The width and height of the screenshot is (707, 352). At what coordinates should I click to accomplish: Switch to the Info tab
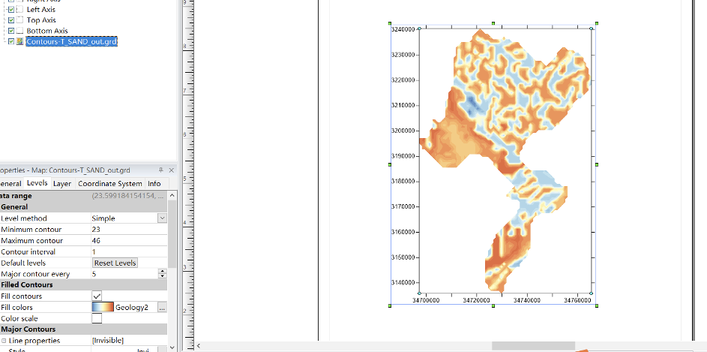click(x=154, y=183)
